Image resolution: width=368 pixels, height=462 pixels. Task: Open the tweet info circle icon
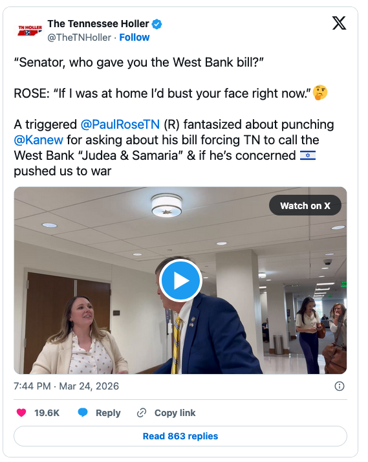340,386
